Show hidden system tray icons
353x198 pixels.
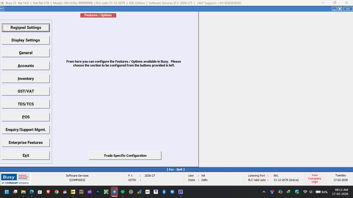(264, 192)
